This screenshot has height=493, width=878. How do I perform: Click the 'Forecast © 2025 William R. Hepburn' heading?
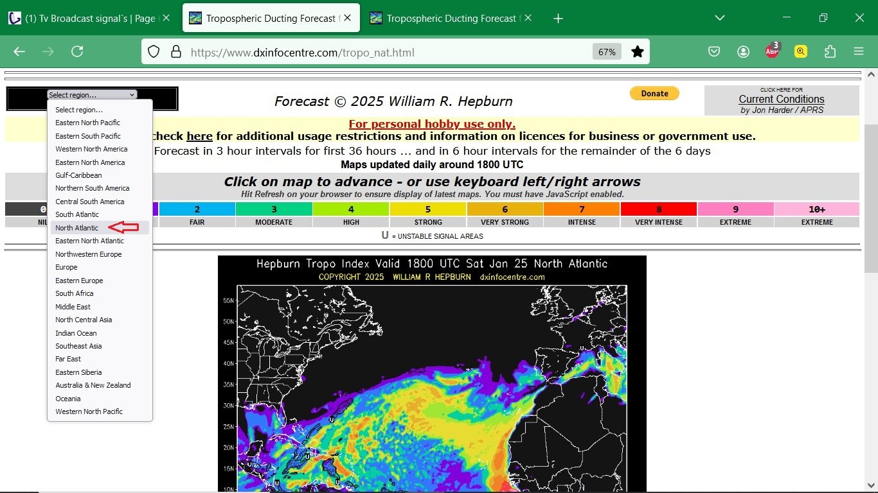coord(393,101)
